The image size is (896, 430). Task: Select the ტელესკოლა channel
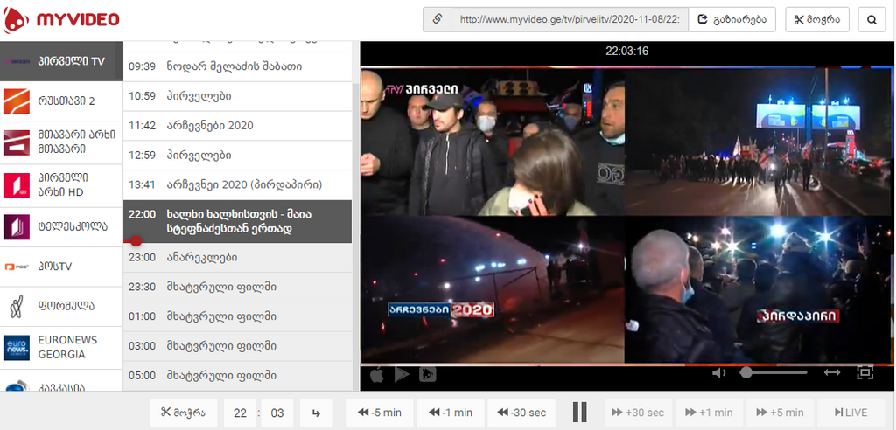[62, 226]
